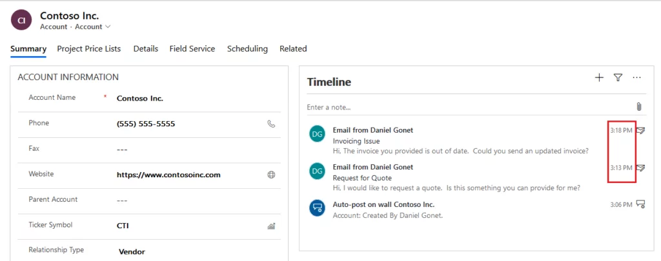Click the empty Parent Account field
Viewport: 661px width, 261px height.
(x=122, y=201)
